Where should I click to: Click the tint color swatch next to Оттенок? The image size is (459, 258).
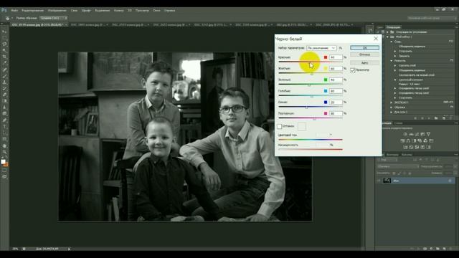[x=302, y=126]
